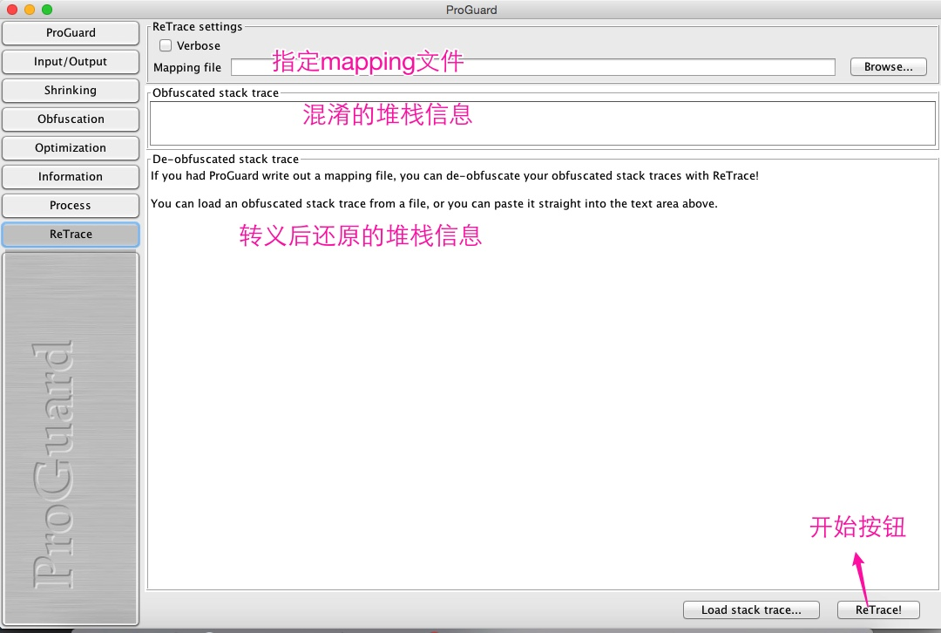Open the Optimization tab
Image resolution: width=941 pixels, height=633 pixels.
pos(71,148)
